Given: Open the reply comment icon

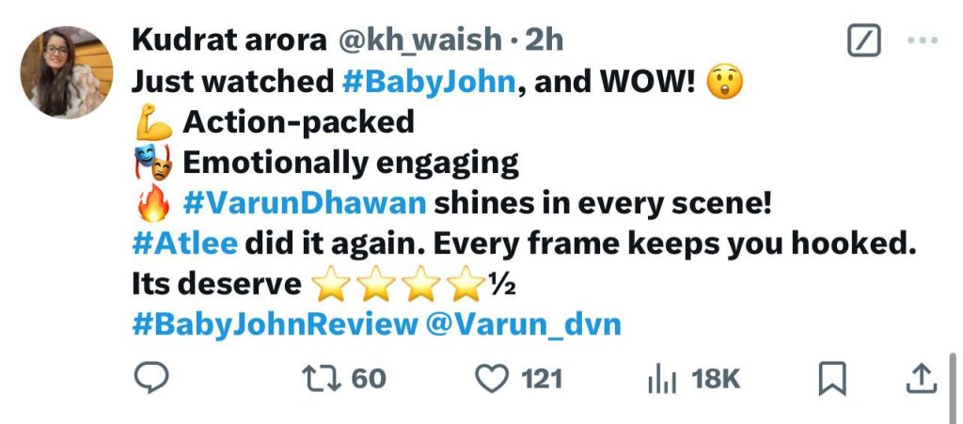Looking at the screenshot, I should pos(151,378).
